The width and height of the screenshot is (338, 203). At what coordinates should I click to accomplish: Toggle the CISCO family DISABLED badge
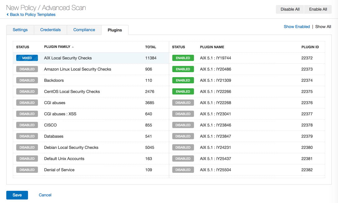click(x=27, y=125)
